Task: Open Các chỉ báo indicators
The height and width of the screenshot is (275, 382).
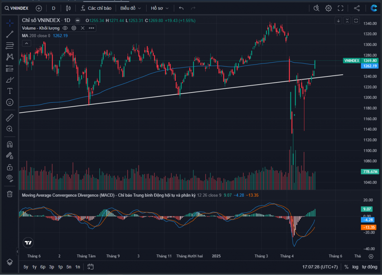Action: (x=96, y=8)
